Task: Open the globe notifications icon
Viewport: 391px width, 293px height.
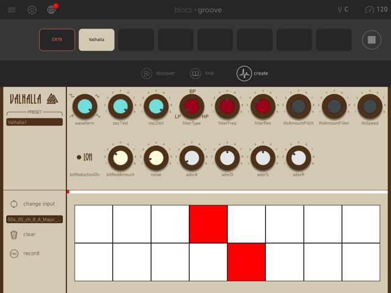Action: 51,10
